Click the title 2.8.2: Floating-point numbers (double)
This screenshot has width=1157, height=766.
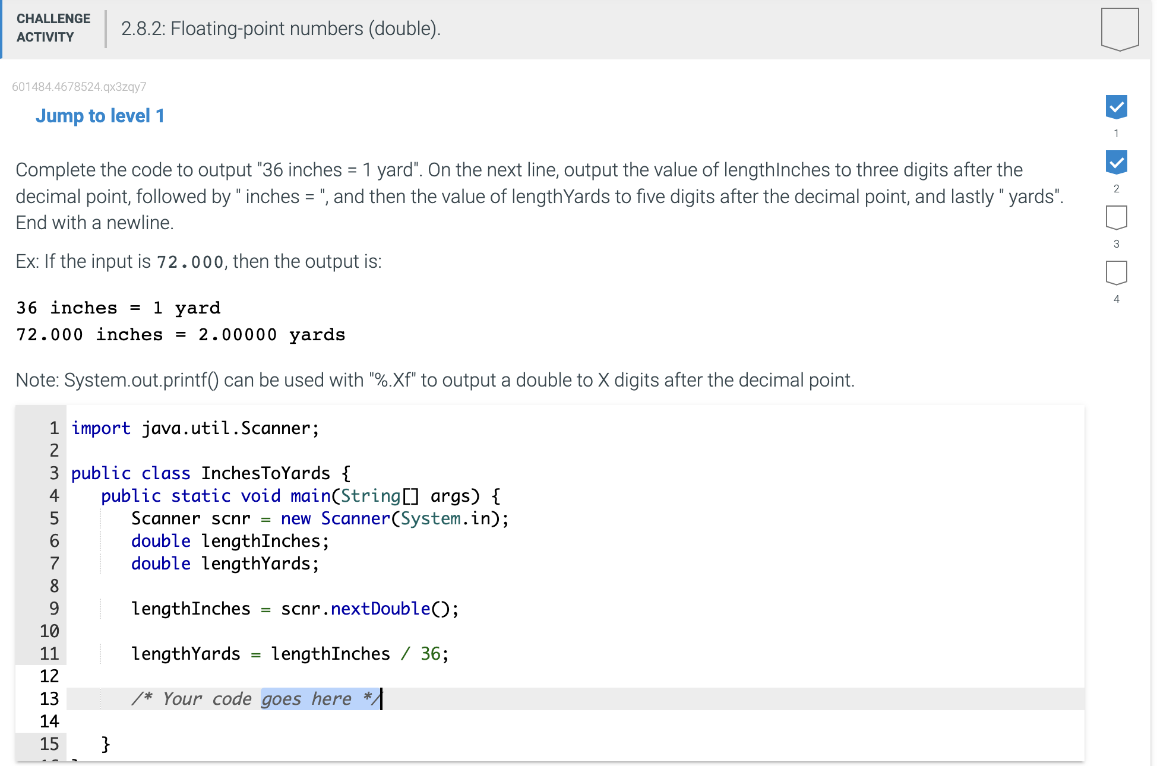point(279,29)
